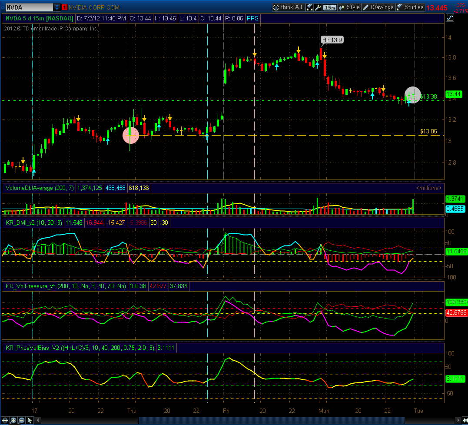Toggle the log scale axis icon
Screen dimensions: 468x425
click(450, 18)
